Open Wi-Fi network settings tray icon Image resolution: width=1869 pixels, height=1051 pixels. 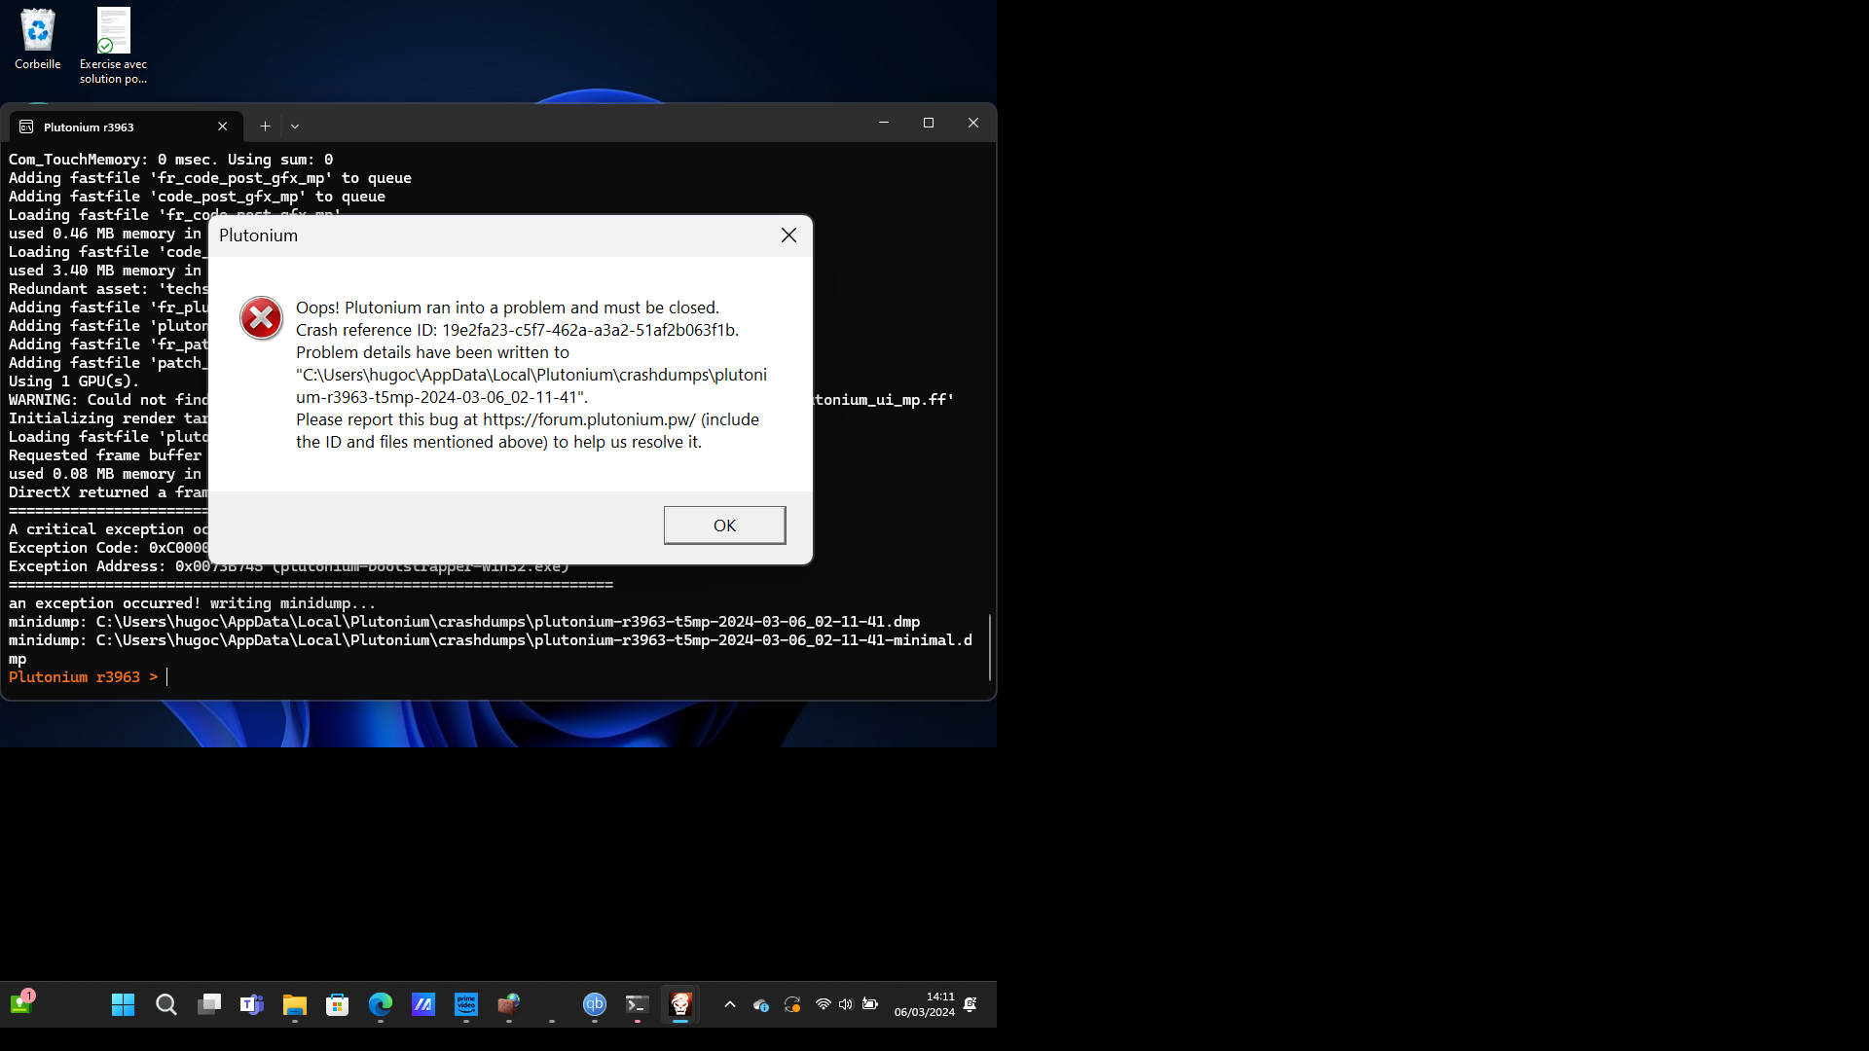[824, 1004]
